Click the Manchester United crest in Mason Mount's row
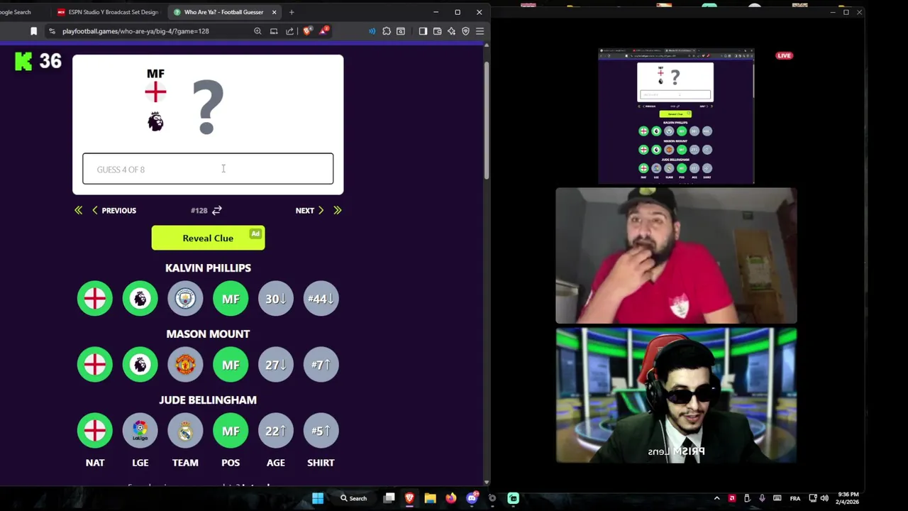908x511 pixels. 185,365
